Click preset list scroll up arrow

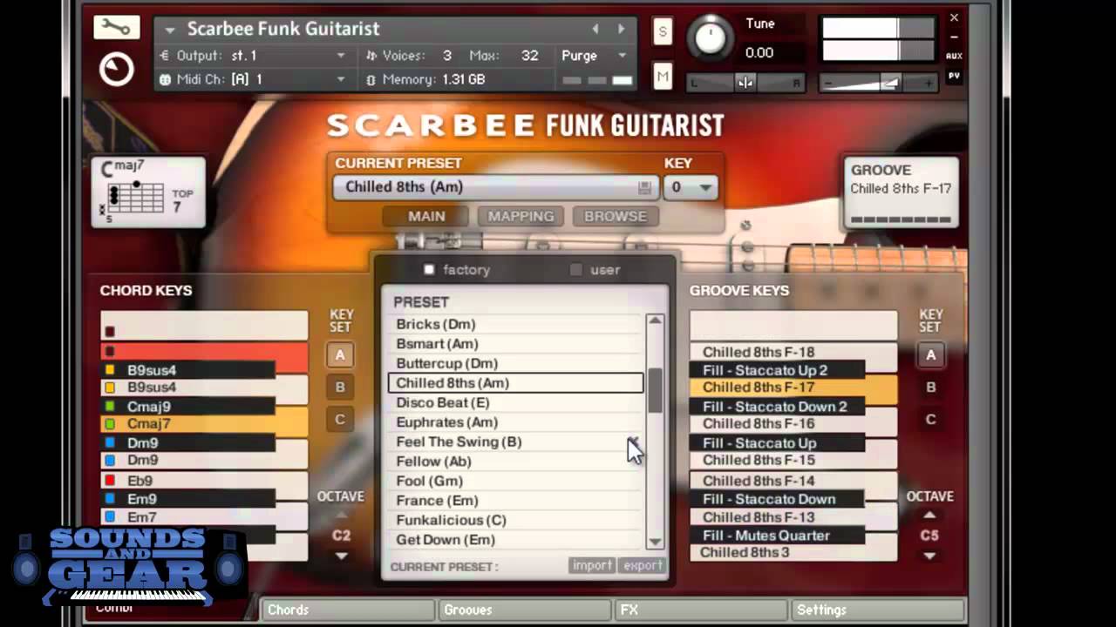[x=655, y=320]
